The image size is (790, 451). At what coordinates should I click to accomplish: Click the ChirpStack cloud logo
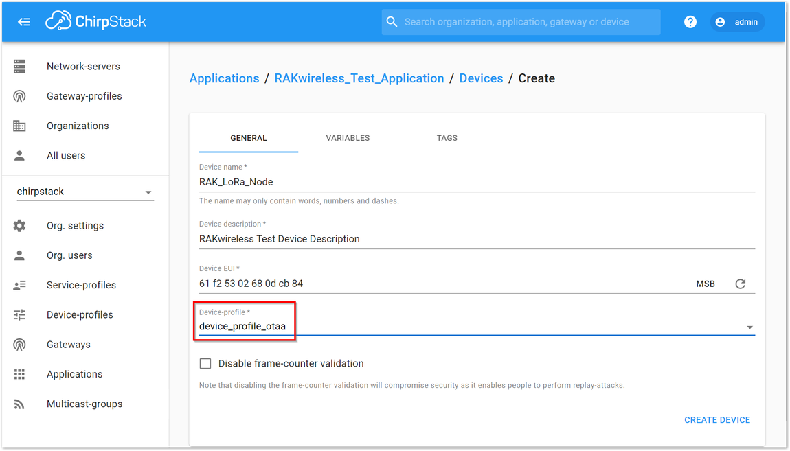pos(58,21)
